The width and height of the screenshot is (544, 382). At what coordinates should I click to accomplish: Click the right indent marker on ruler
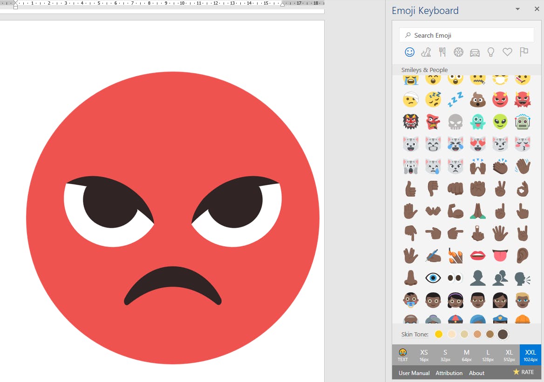pyautogui.click(x=282, y=4)
